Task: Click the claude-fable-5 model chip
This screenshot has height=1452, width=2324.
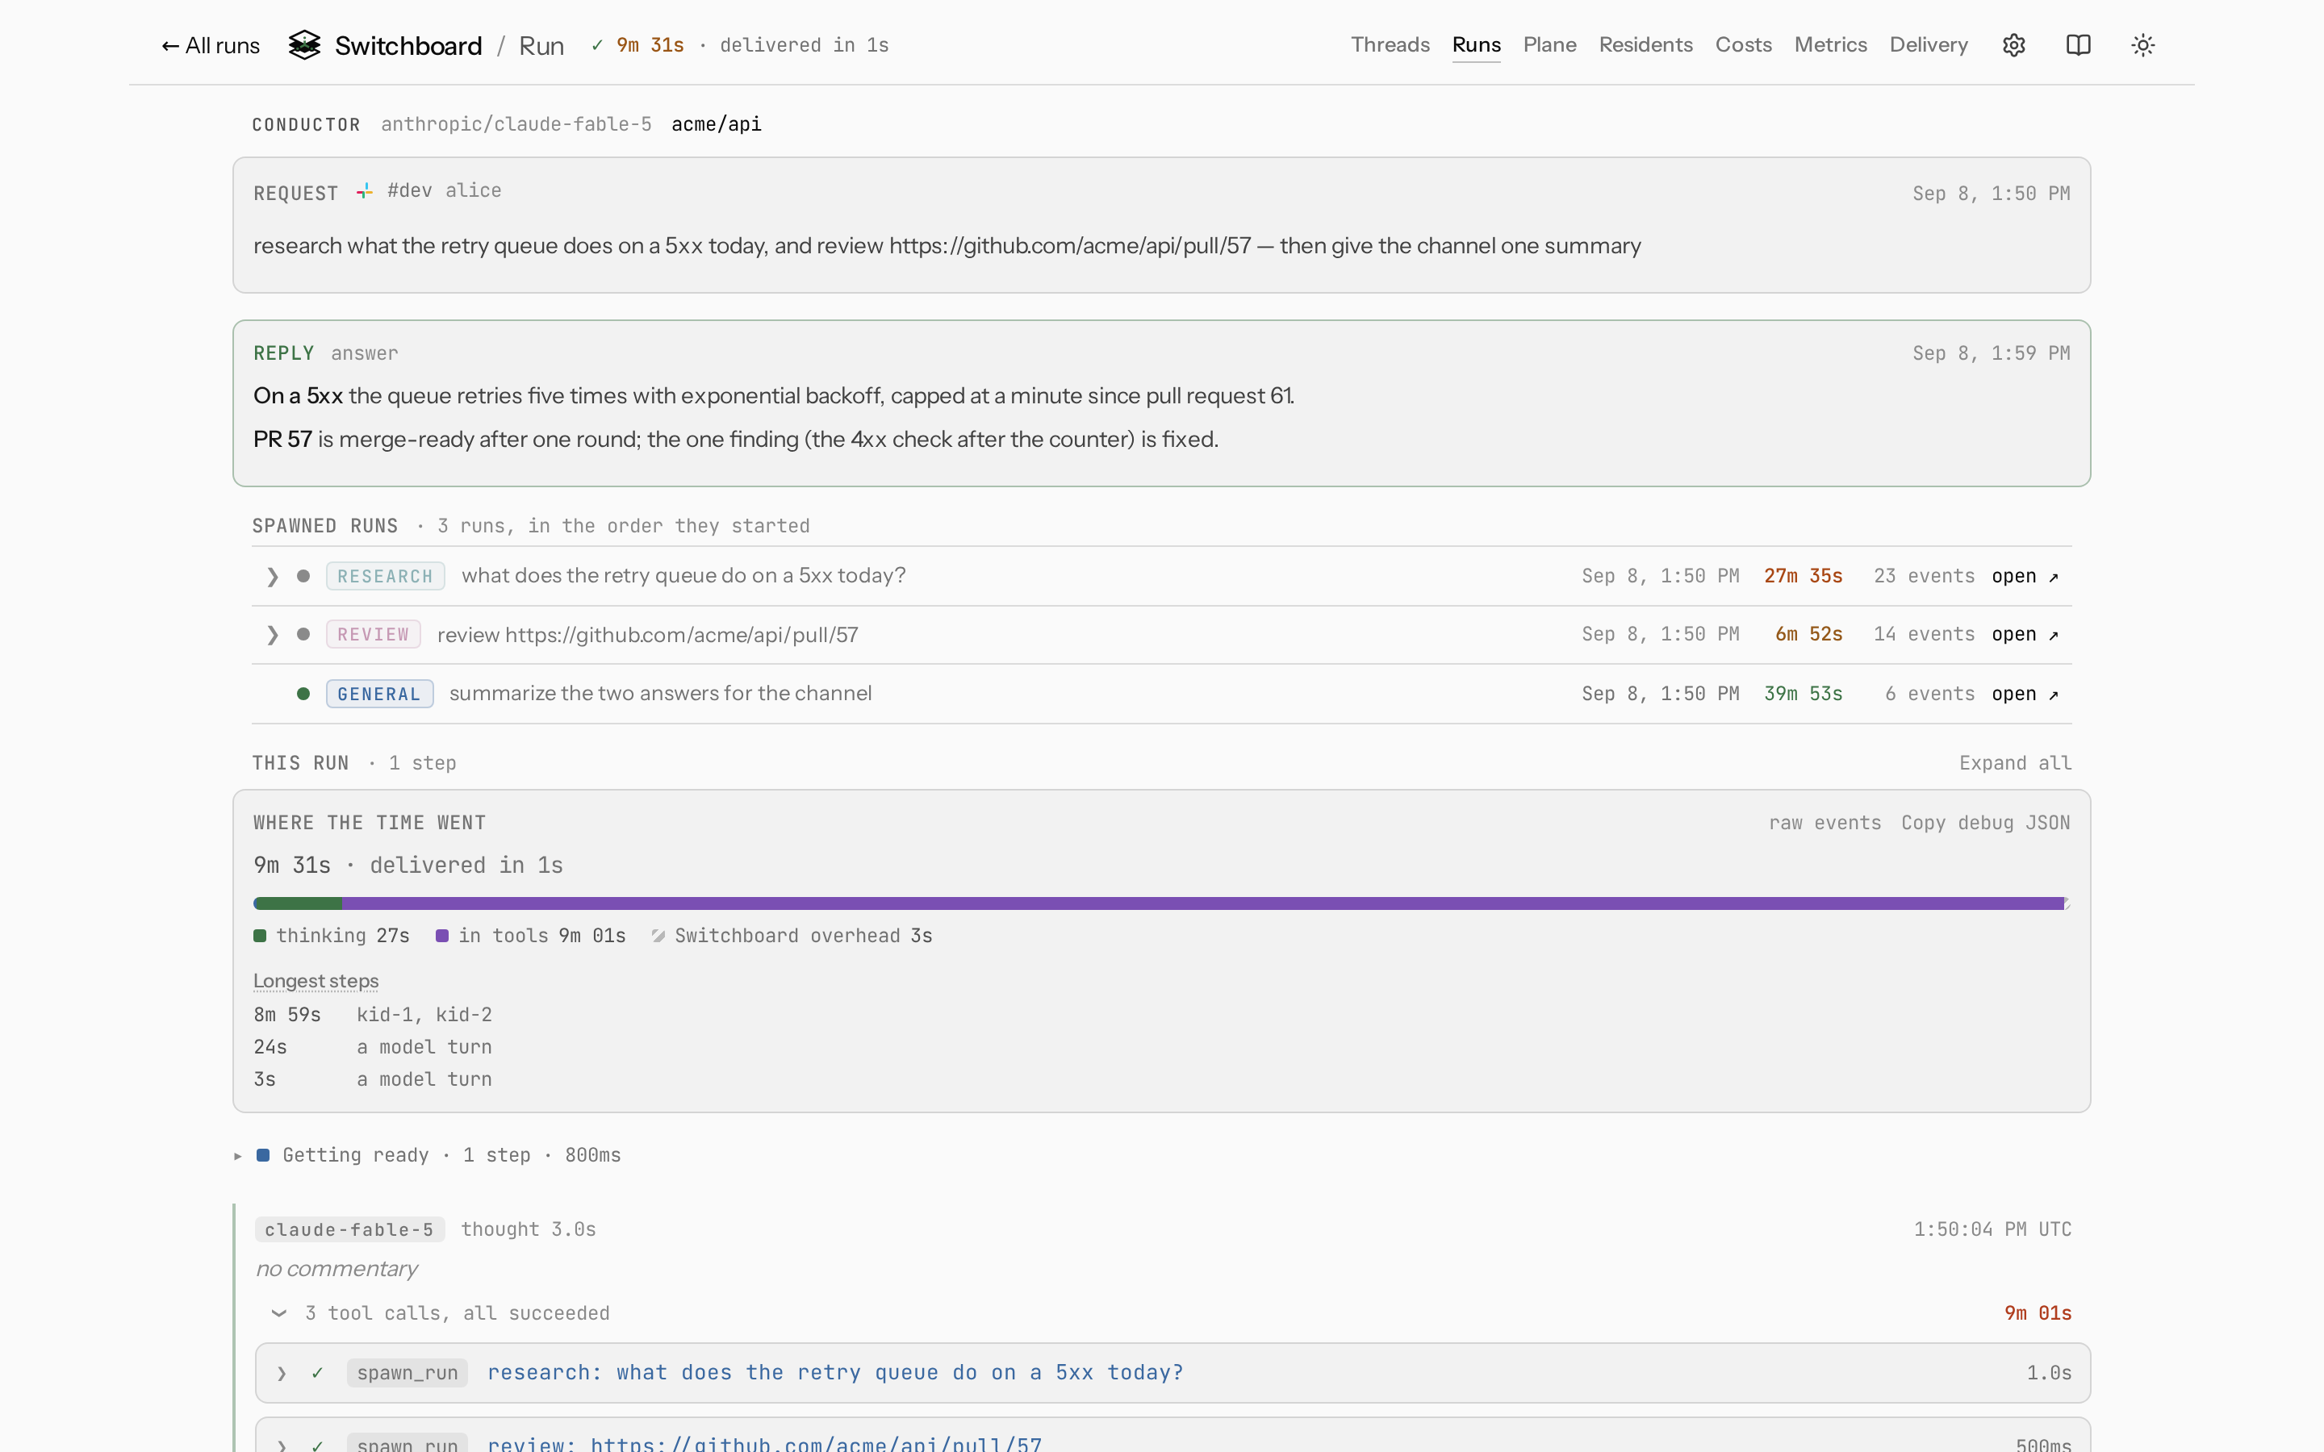Action: [349, 1229]
